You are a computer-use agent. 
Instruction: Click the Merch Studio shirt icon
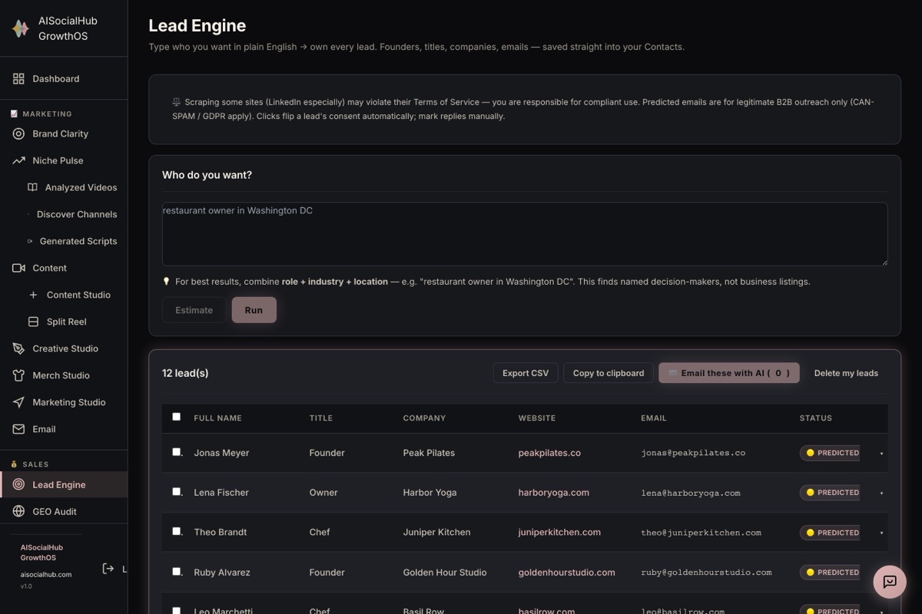(18, 375)
